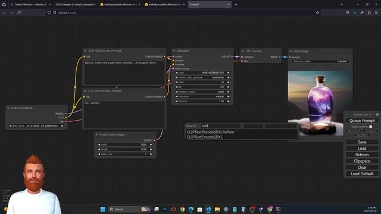Open the sampler_name euler dropdown
Screen dimensions: 381x214
(202, 92)
